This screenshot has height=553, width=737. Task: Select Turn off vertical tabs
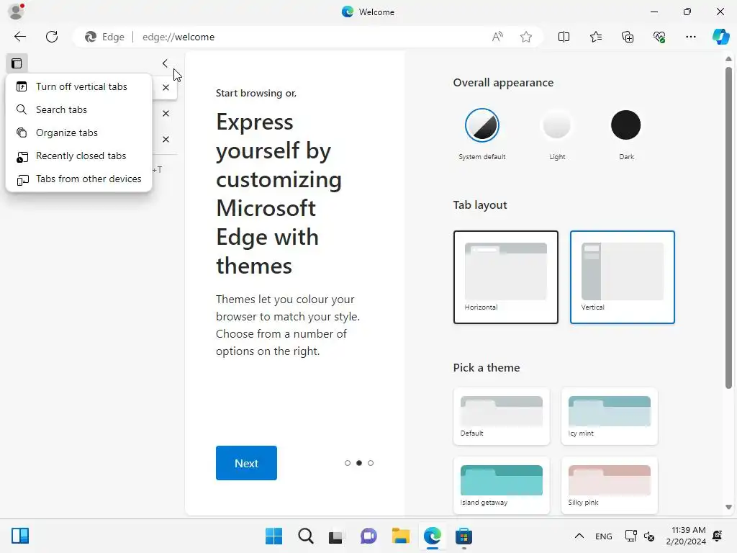point(78,86)
